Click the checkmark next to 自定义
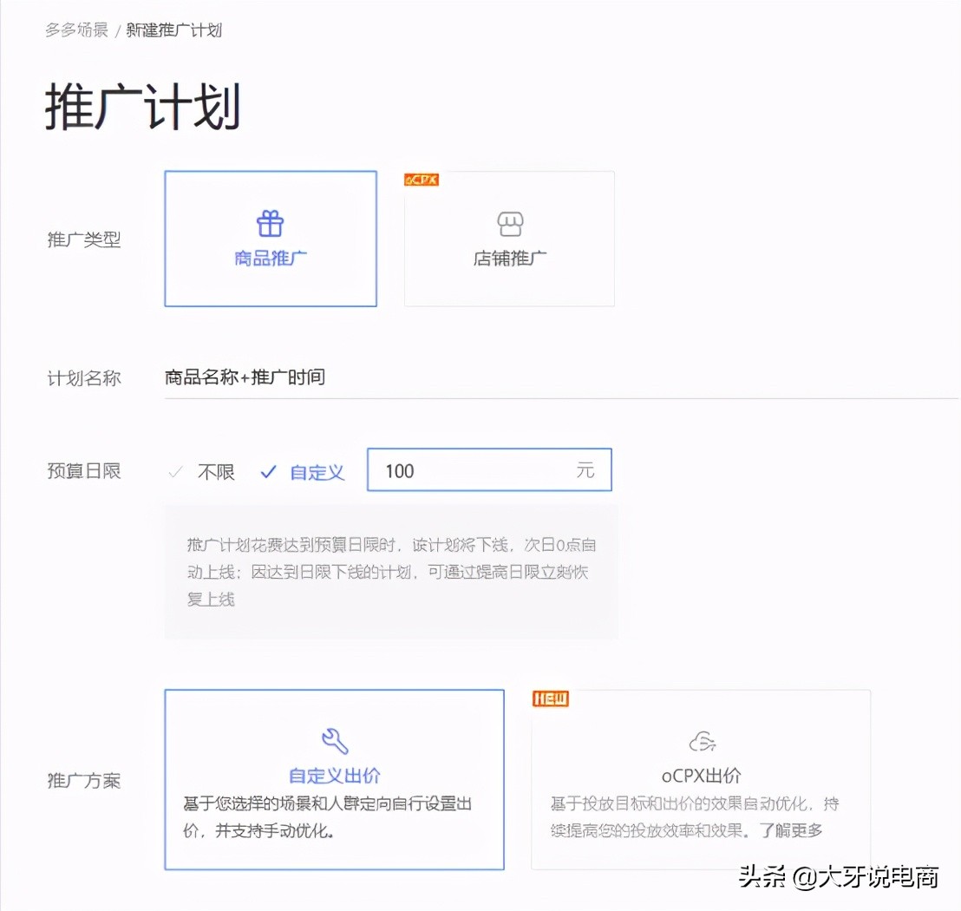 pyautogui.click(x=268, y=470)
